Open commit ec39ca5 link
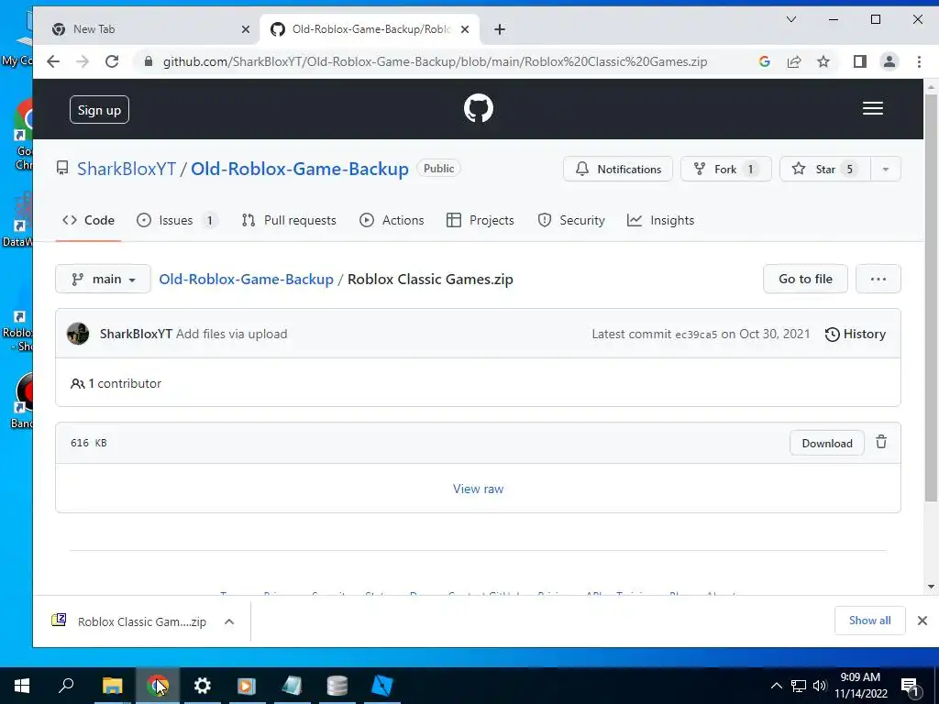 click(696, 335)
